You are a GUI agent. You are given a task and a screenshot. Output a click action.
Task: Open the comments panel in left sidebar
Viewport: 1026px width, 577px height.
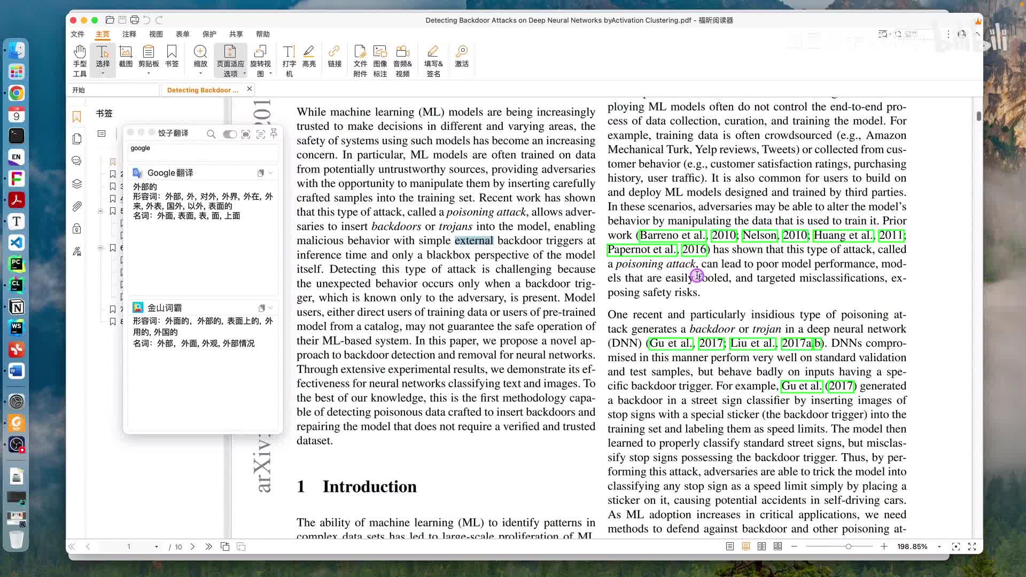click(77, 161)
